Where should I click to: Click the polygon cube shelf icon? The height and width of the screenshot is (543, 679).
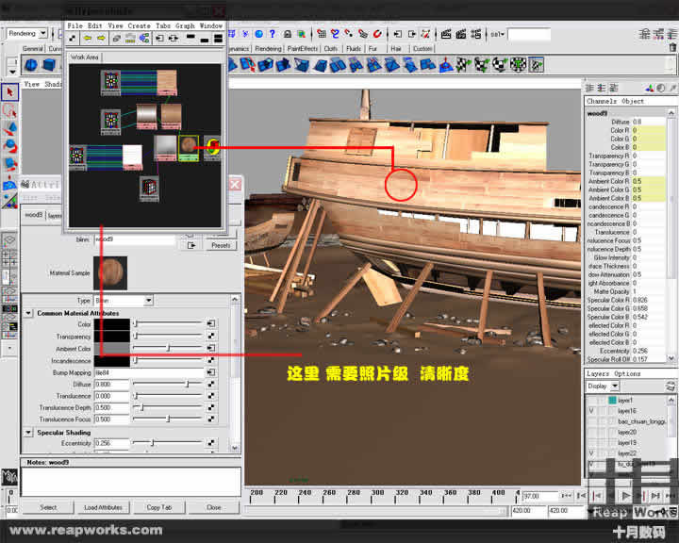pyautogui.click(x=47, y=65)
